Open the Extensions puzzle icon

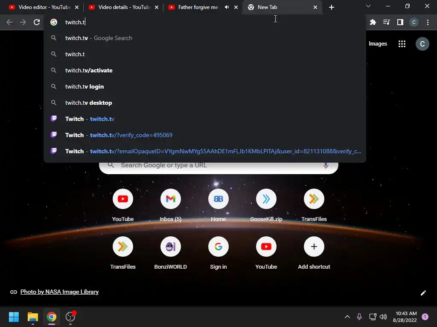(373, 22)
